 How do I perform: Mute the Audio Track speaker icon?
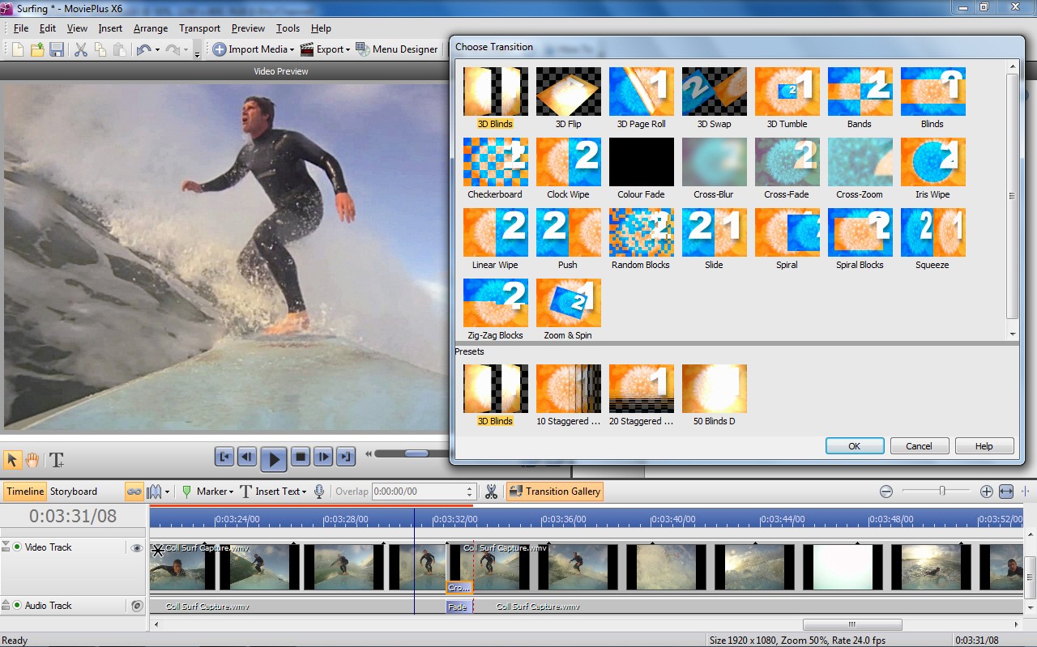tap(136, 605)
